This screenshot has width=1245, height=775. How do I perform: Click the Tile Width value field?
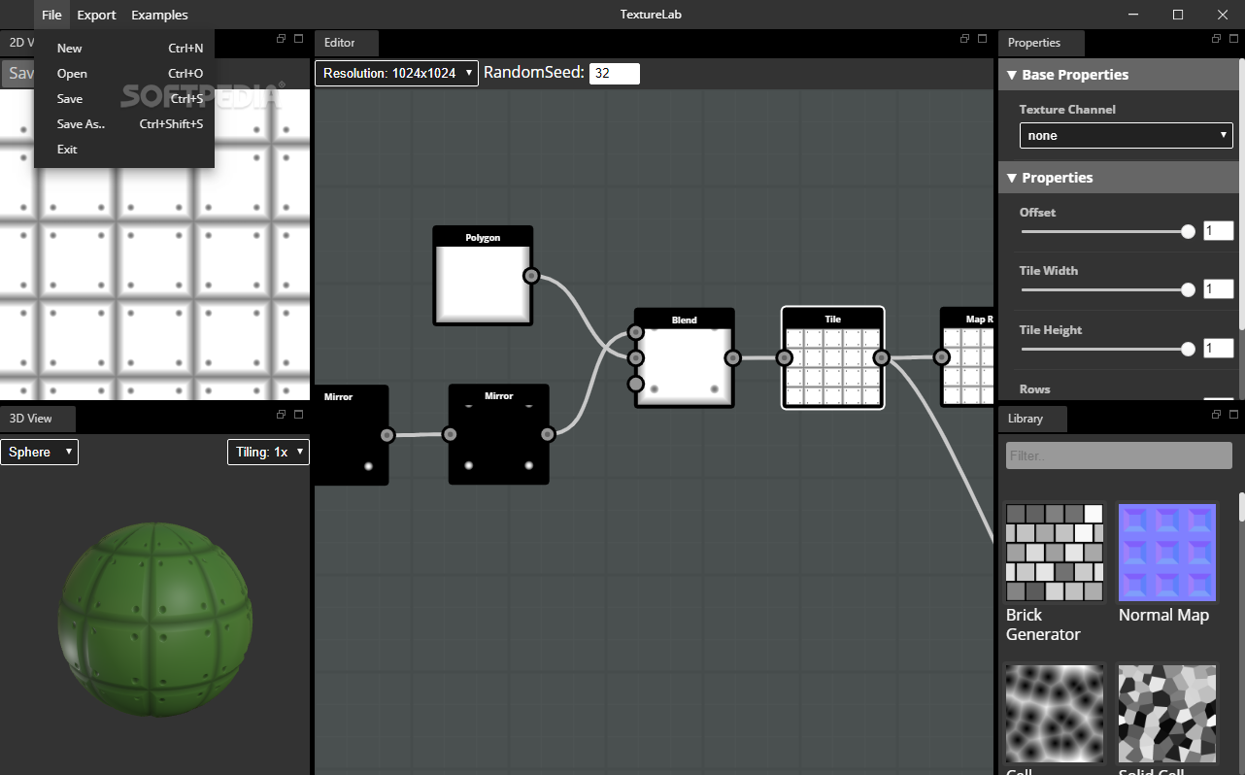(1219, 289)
